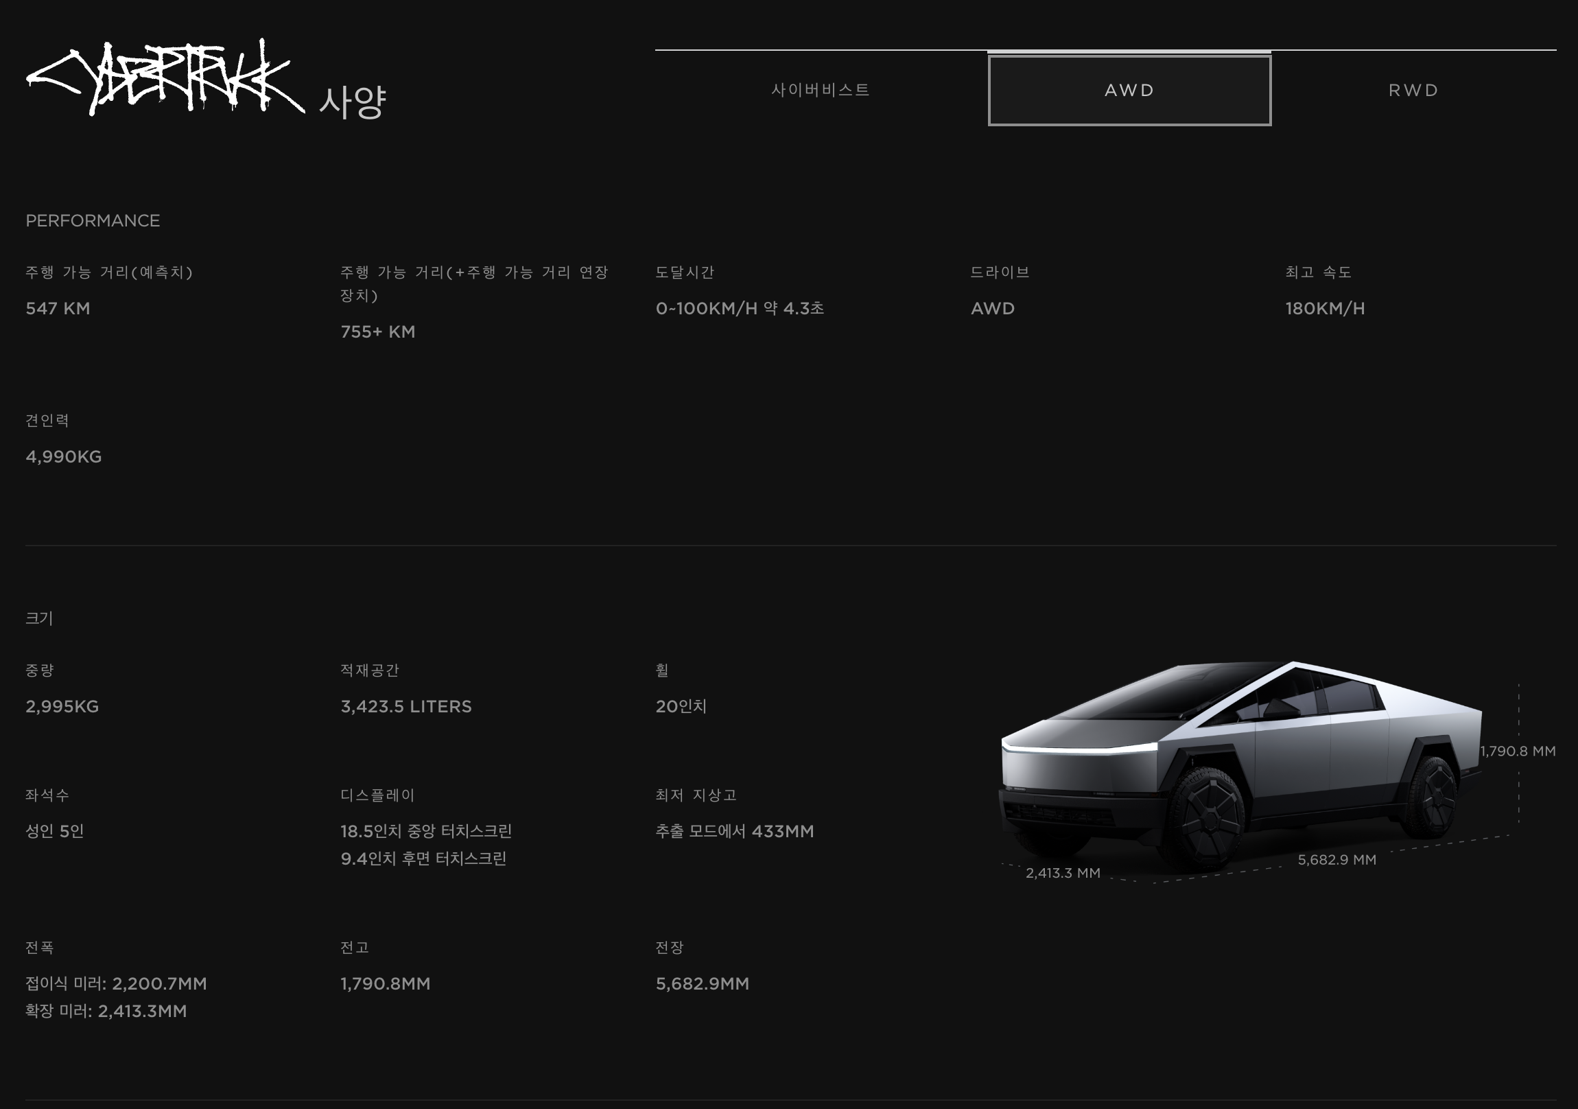1578x1109 pixels.
Task: Click the 크기 section heading
Action: tap(39, 618)
